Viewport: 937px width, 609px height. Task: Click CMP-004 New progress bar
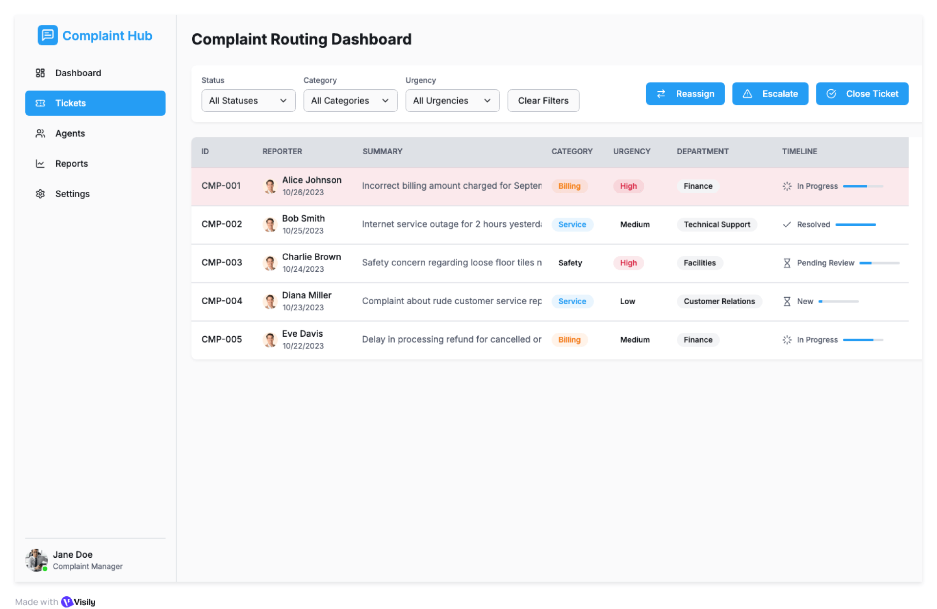[838, 302]
